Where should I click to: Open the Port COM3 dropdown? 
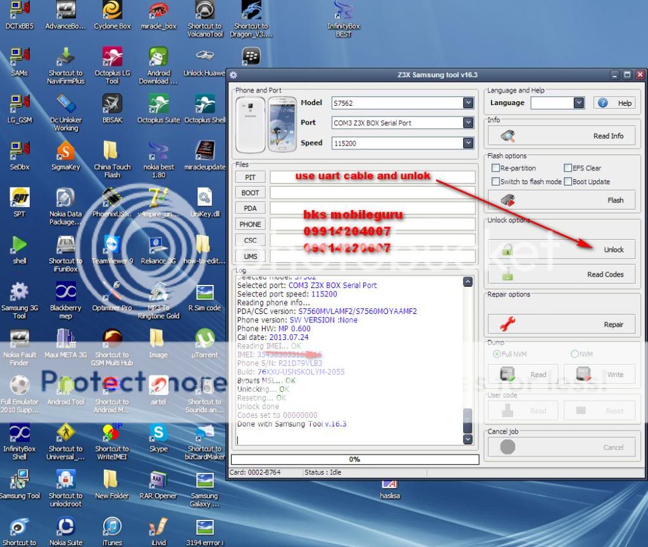point(468,123)
